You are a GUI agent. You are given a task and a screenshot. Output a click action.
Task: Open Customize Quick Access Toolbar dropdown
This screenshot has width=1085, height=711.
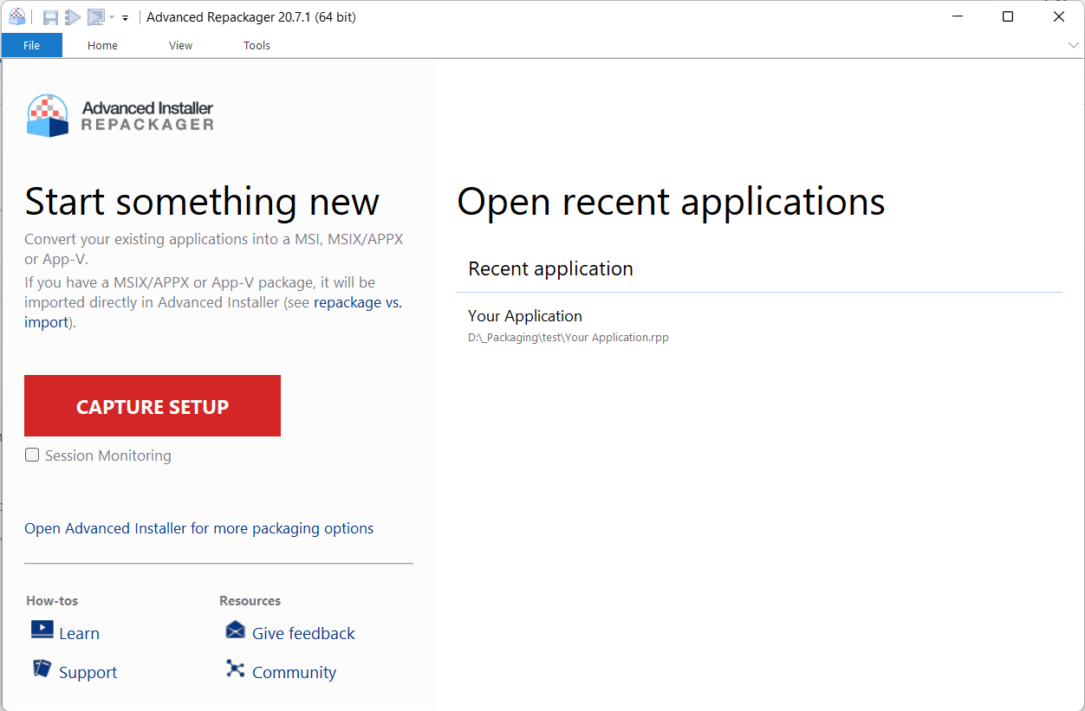[126, 17]
